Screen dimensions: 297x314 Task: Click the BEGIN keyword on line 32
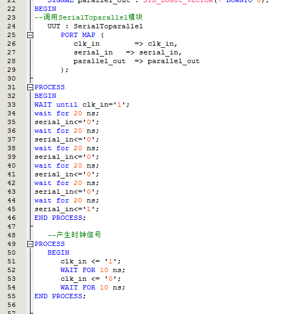[45, 96]
